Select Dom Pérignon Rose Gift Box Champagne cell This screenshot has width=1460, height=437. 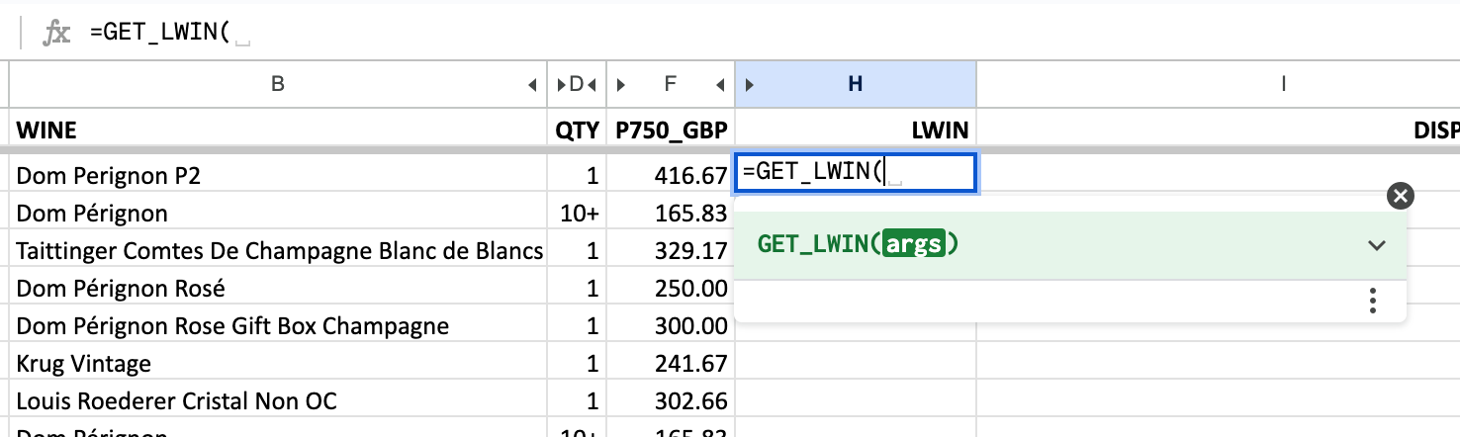pyautogui.click(x=278, y=325)
